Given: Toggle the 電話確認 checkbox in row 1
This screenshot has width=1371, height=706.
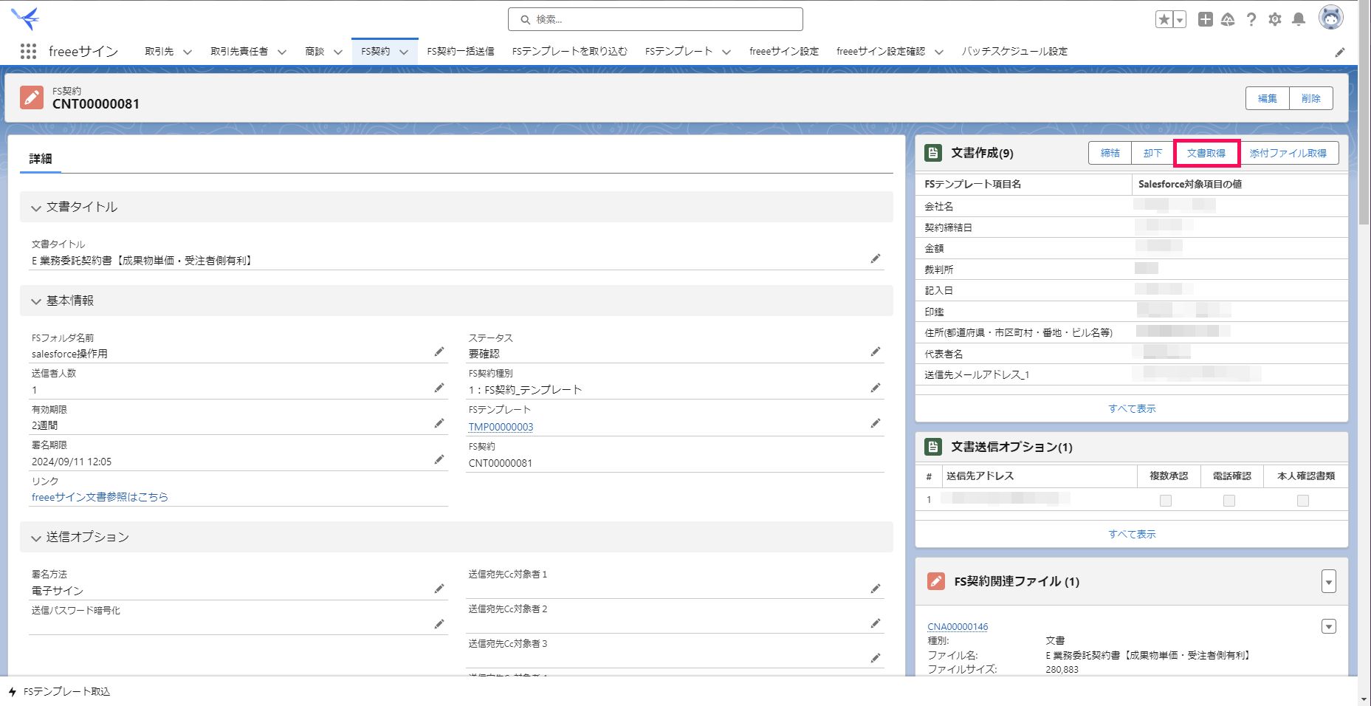Looking at the screenshot, I should 1229,501.
